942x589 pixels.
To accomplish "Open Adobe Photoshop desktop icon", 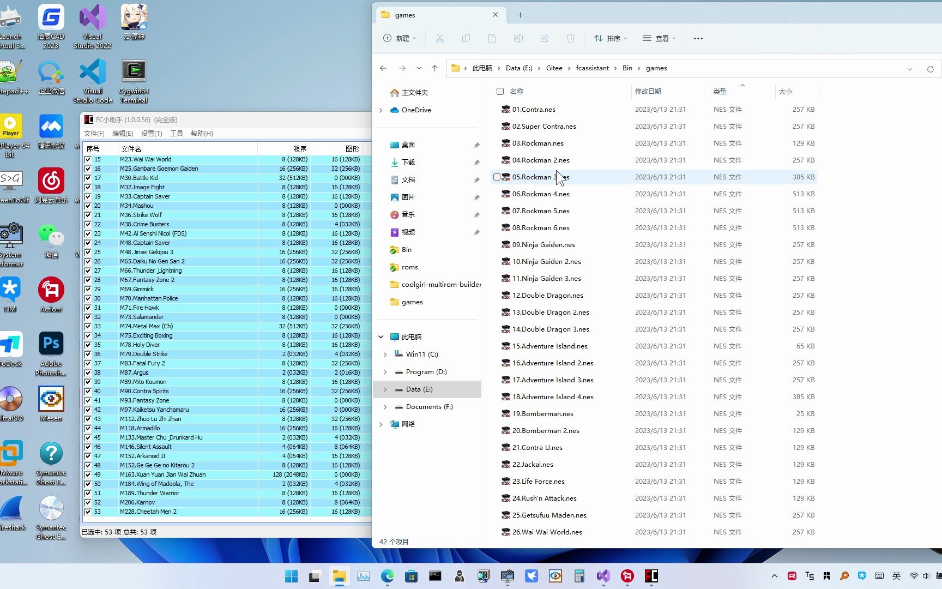I will pos(51,353).
